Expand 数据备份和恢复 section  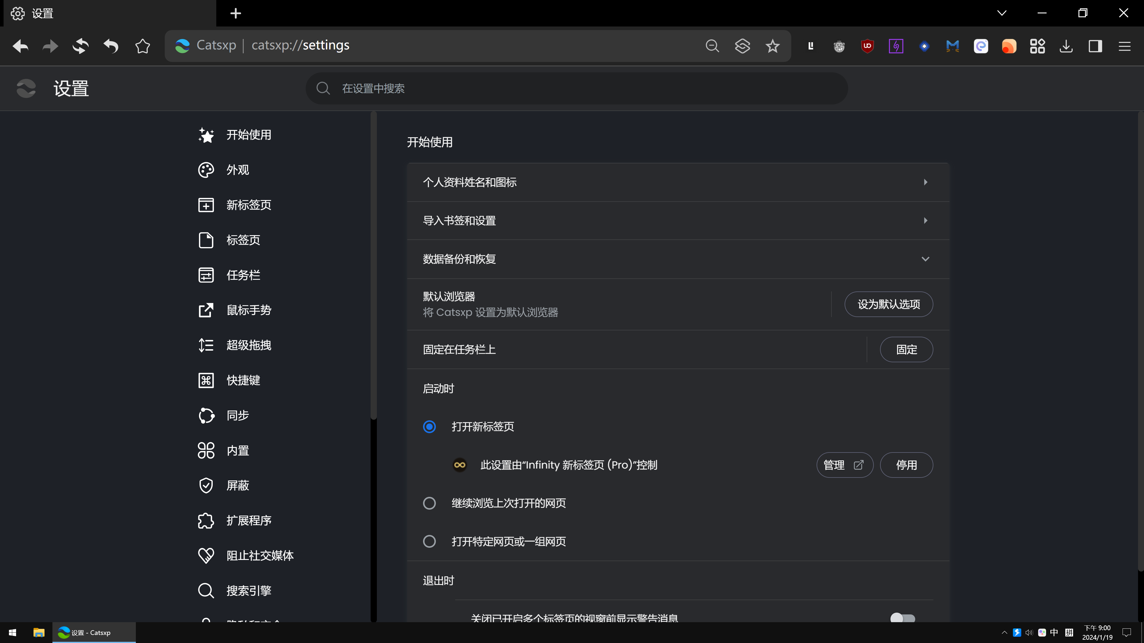pyautogui.click(x=925, y=259)
